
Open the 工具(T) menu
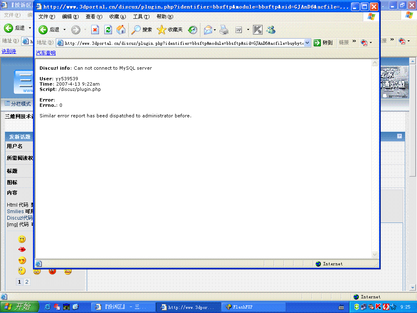point(141,17)
